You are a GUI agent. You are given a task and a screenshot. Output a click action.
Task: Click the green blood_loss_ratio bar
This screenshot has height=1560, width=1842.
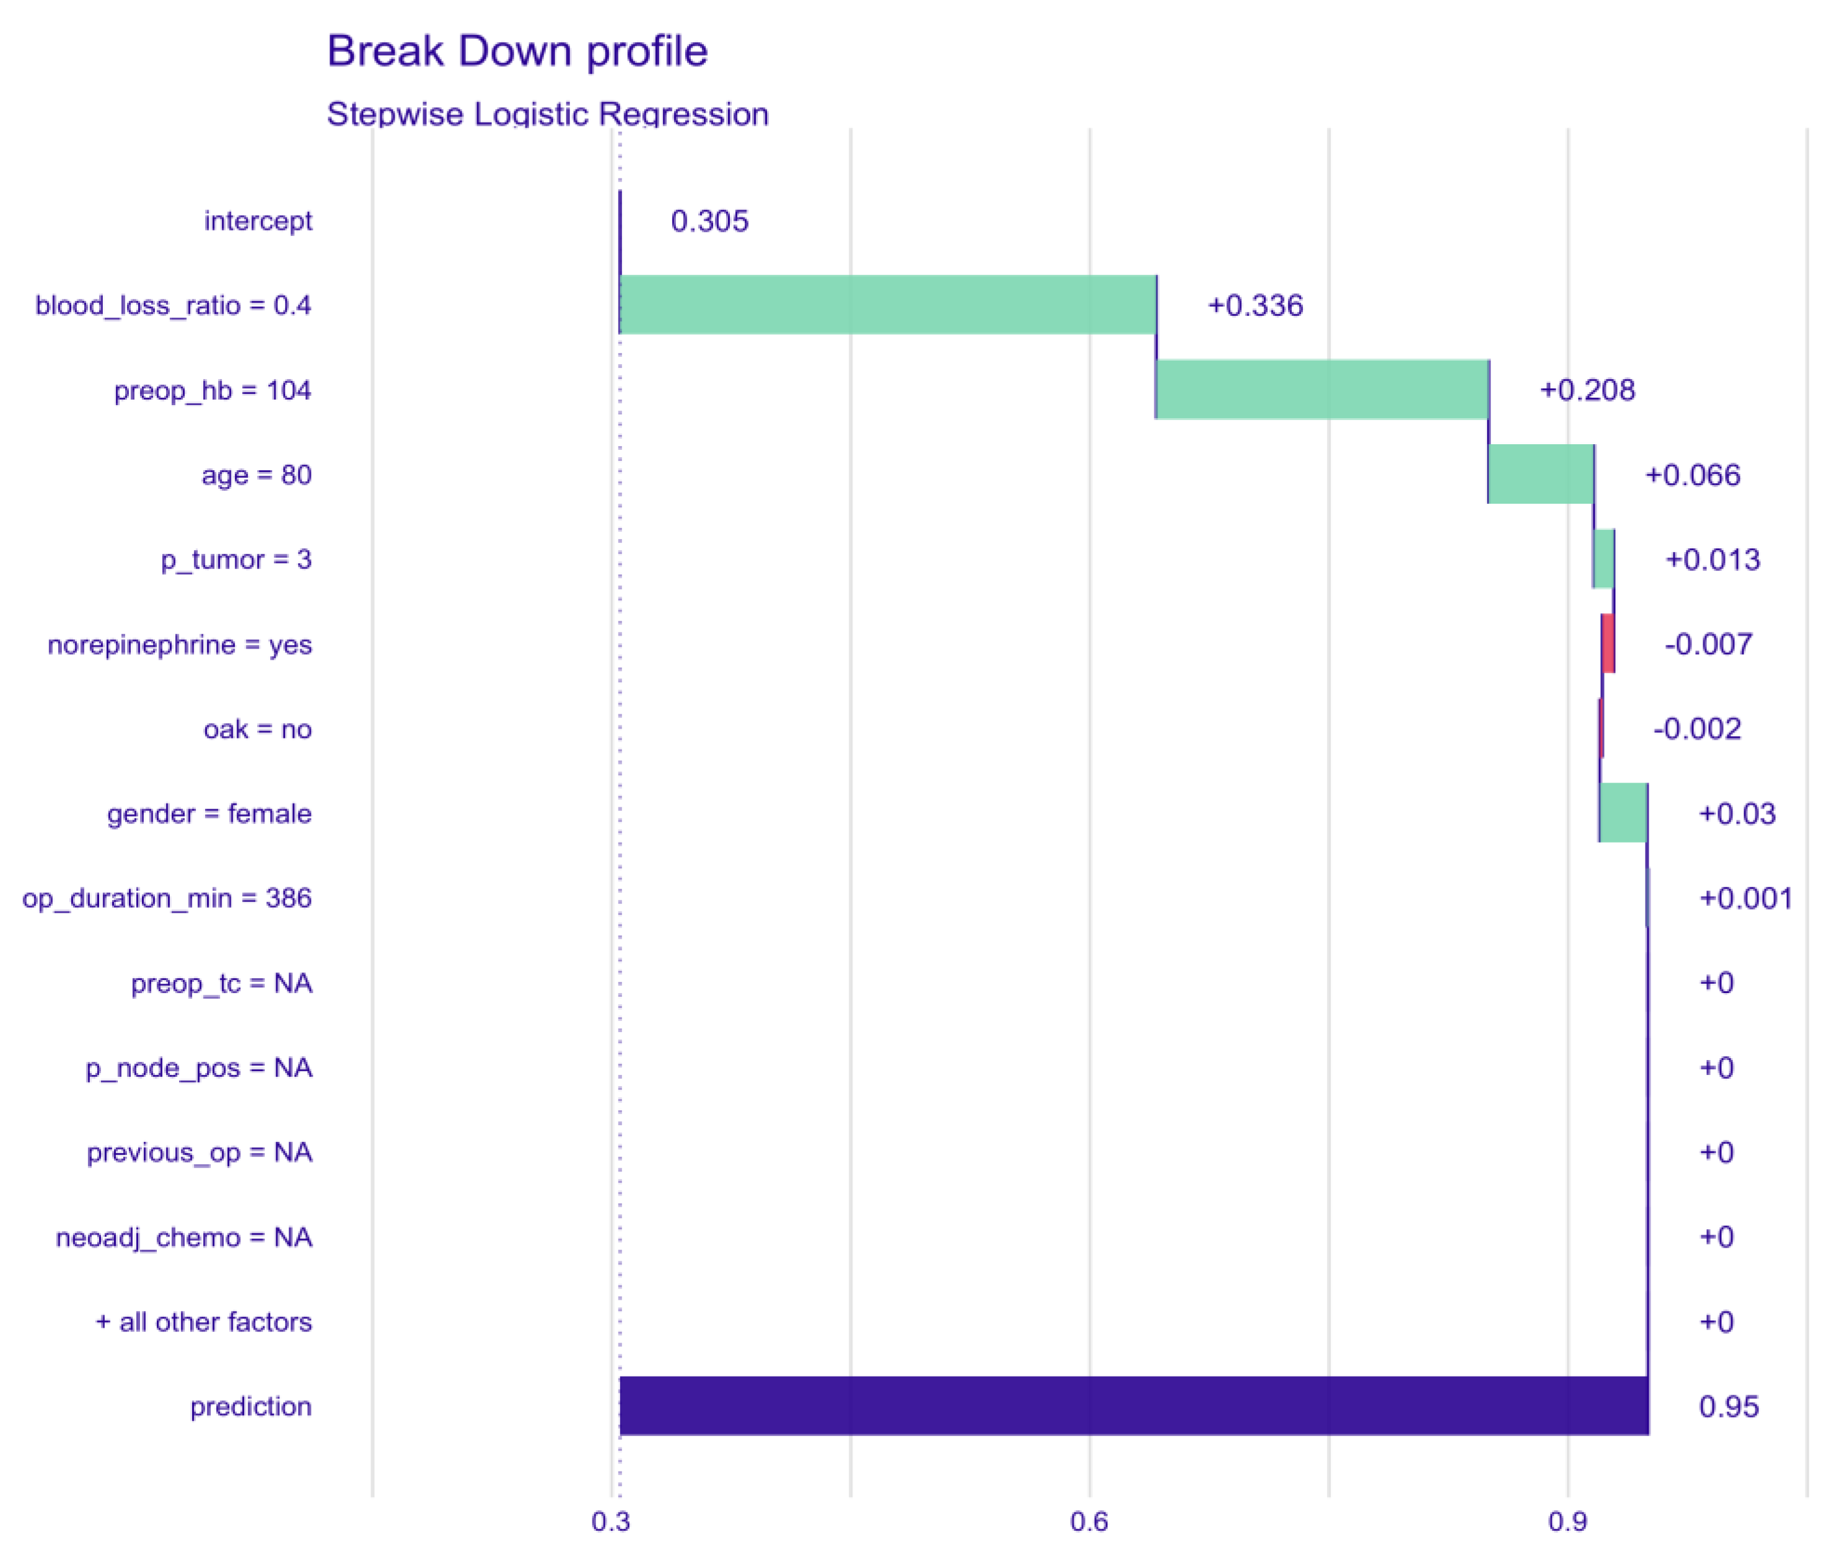pos(887,304)
